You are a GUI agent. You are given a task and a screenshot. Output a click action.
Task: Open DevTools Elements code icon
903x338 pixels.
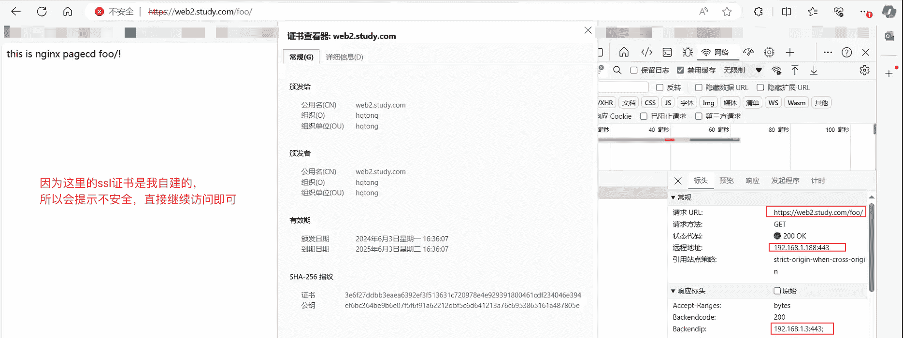pos(646,52)
